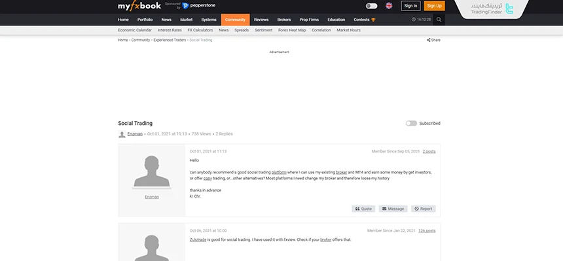Viewport: 563px width, 261px height.
Task: Click the underlined platform keyword
Action: tap(279, 172)
